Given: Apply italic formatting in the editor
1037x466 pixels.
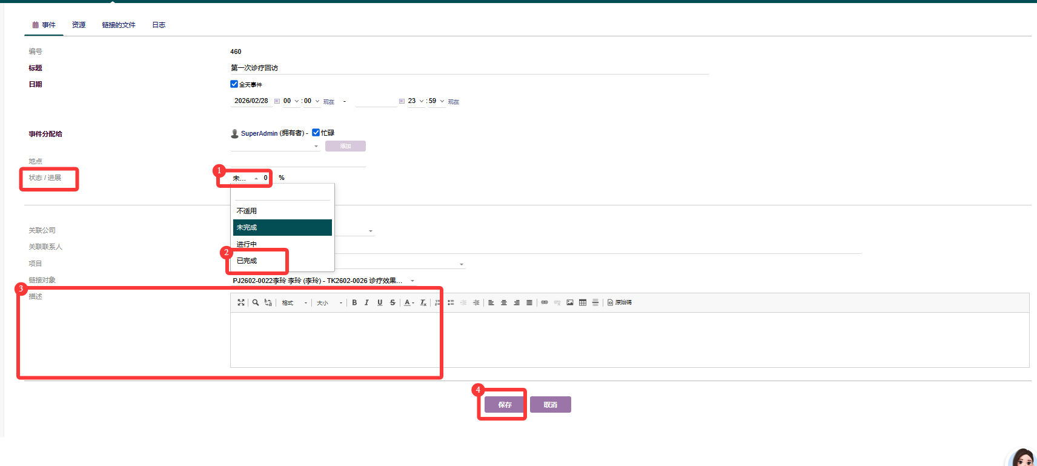Looking at the screenshot, I should [x=366, y=302].
